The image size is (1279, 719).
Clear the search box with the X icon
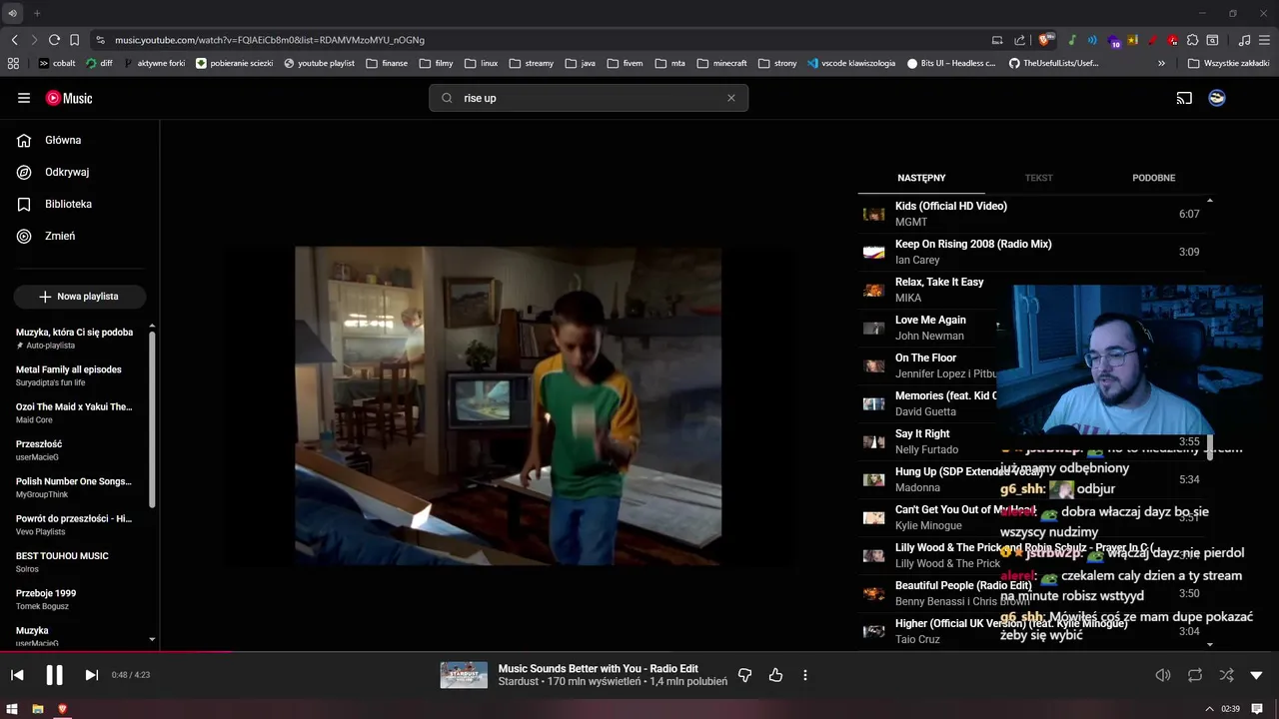point(730,98)
